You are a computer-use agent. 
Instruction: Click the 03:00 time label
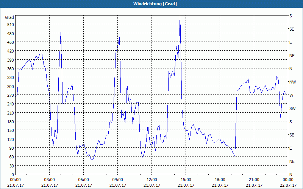(x=50, y=180)
